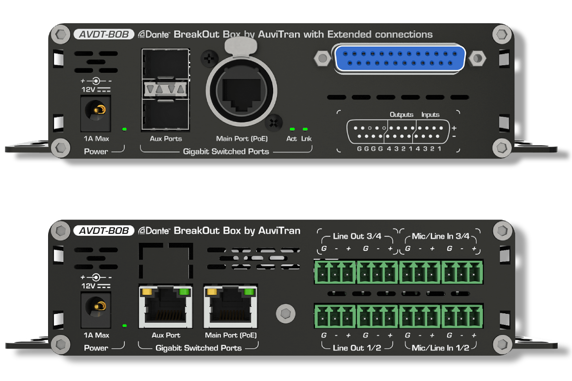Click the green Act LED

coord(292,129)
